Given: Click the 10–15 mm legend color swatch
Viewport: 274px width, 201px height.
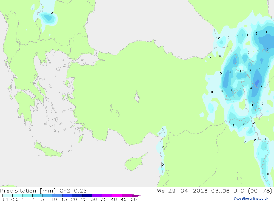Looking at the screenshot, I should click(57, 196).
